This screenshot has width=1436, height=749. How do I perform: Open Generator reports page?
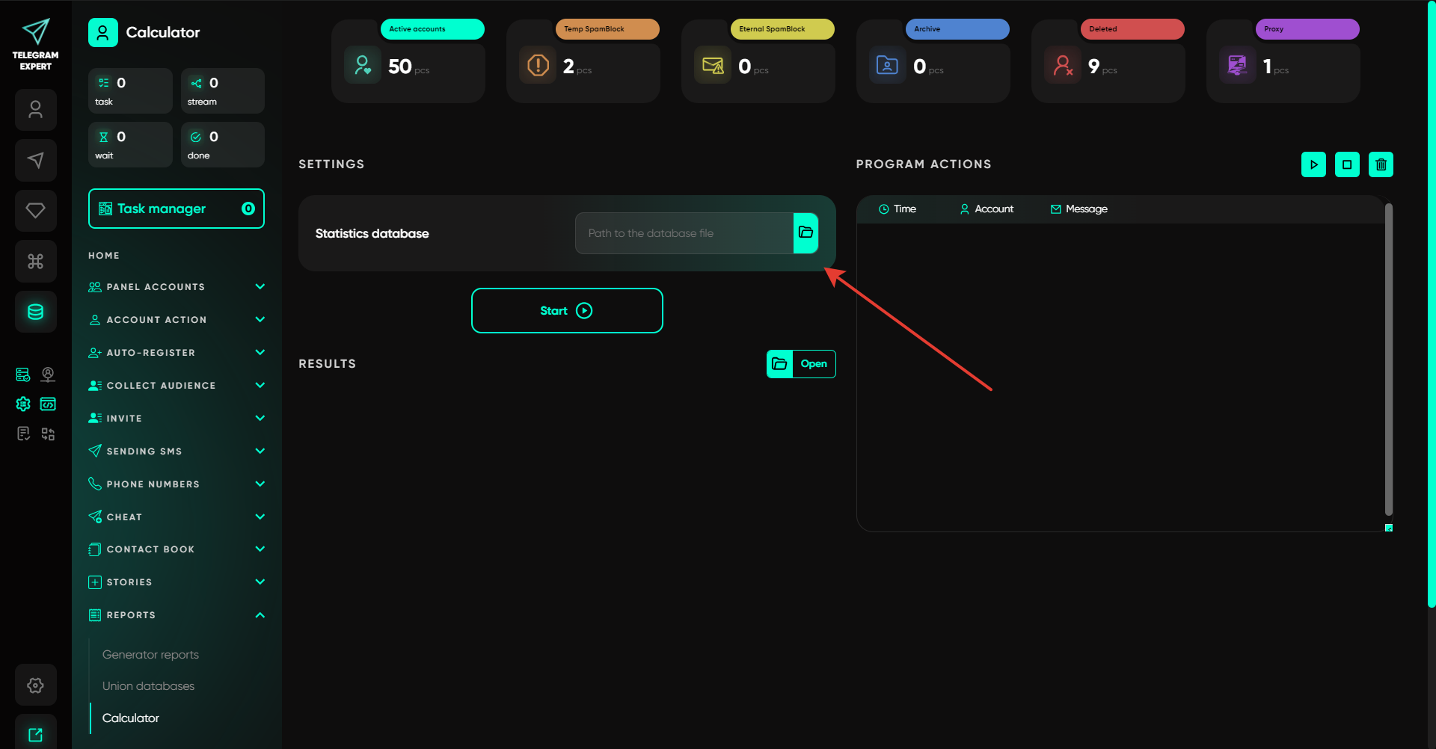tap(150, 655)
